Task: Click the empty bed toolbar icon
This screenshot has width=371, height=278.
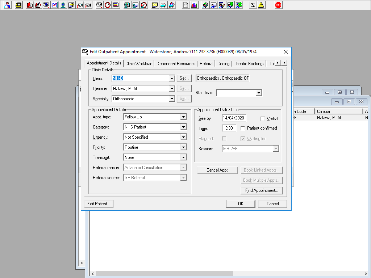Action: click(x=163, y=5)
